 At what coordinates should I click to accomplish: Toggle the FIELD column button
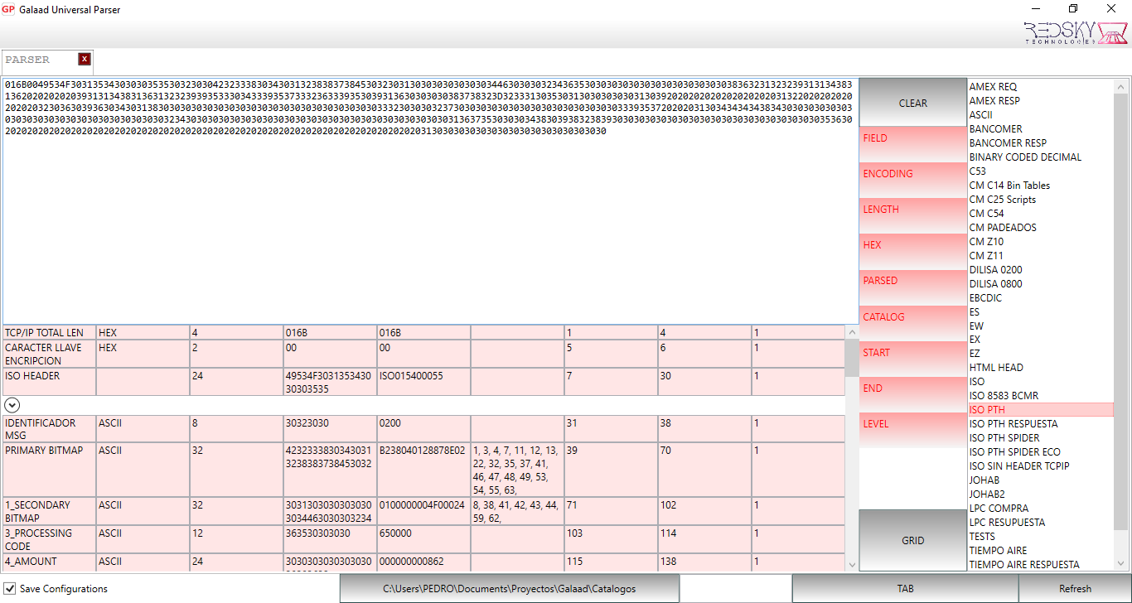click(x=913, y=143)
